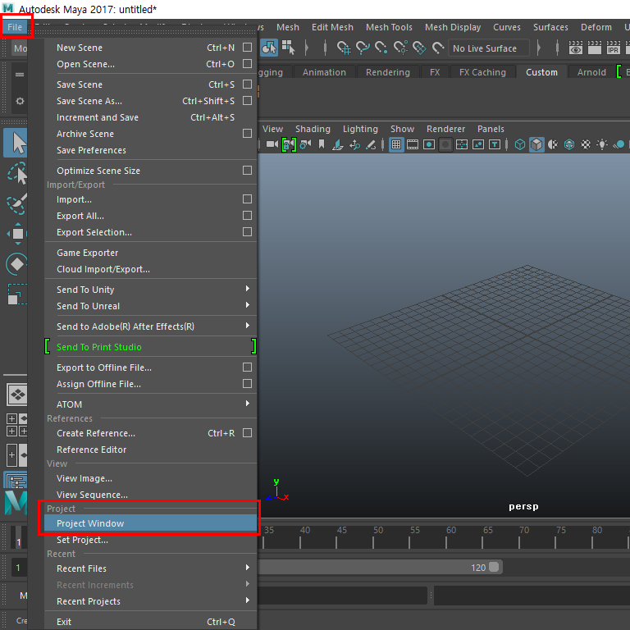
Task: Toggle 2D Pan/Zoom icon in viewport bar
Action: (x=354, y=144)
